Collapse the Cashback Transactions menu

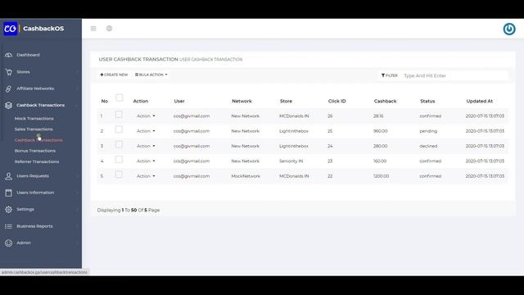click(x=41, y=106)
